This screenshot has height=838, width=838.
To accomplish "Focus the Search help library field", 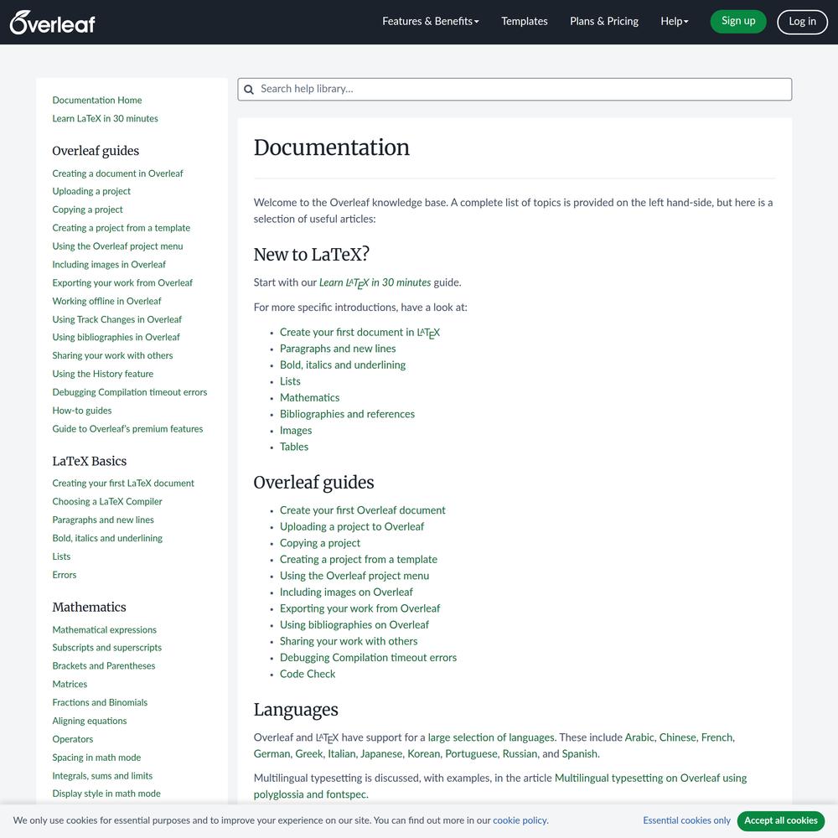I will [x=515, y=90].
